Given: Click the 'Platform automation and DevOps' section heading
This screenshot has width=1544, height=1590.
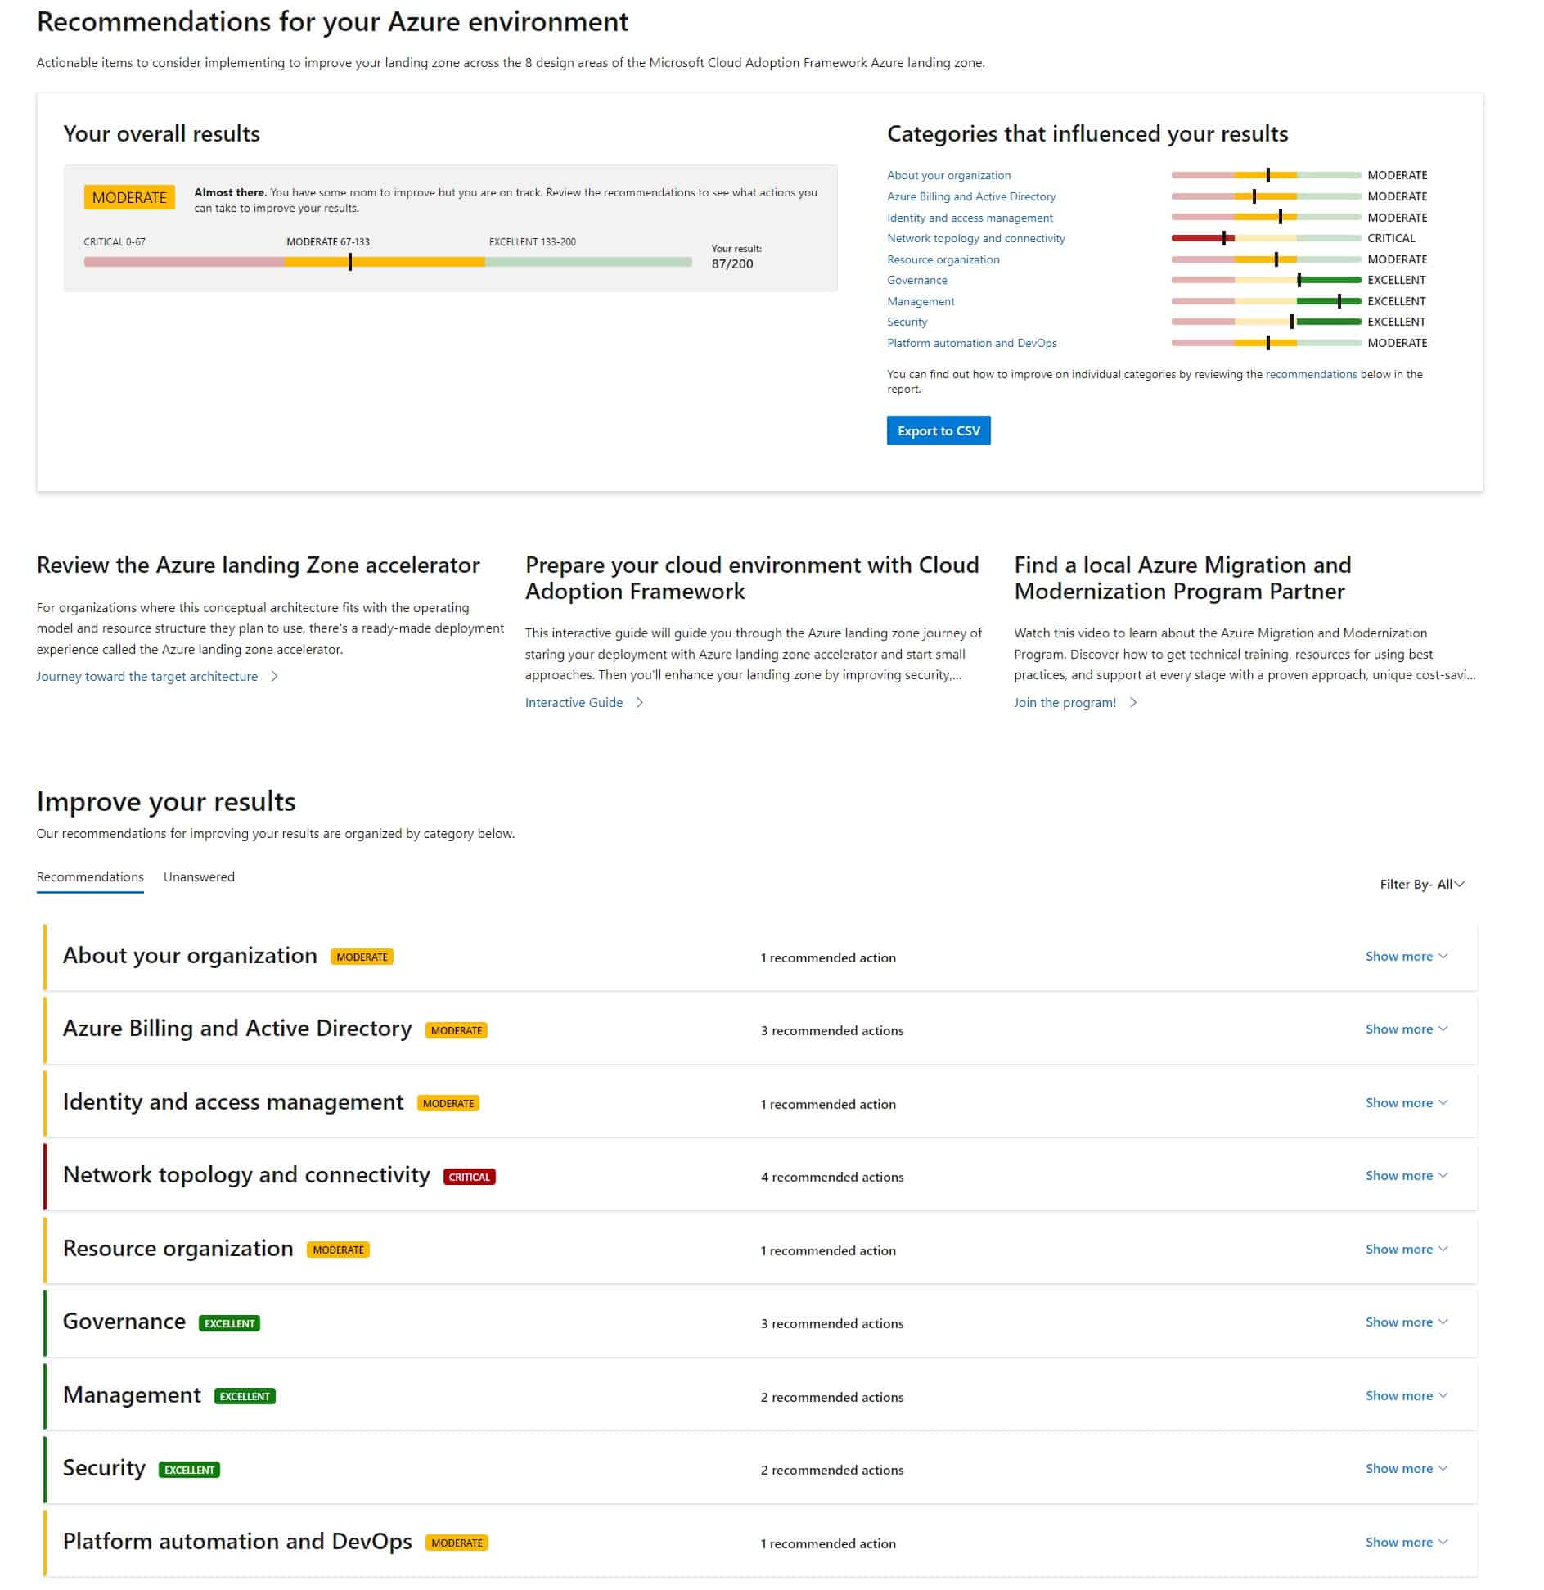Looking at the screenshot, I should pyautogui.click(x=237, y=1541).
